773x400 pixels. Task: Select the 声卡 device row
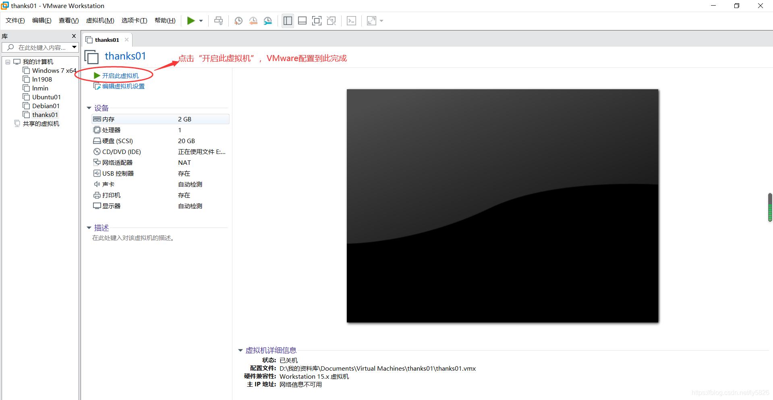coord(160,185)
